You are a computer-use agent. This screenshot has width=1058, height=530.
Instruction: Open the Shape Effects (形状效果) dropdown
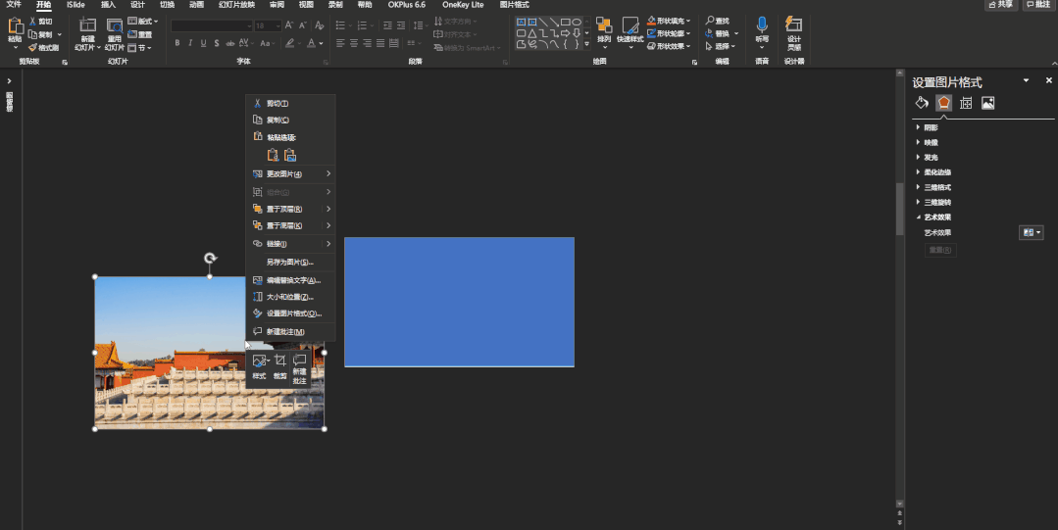point(669,46)
